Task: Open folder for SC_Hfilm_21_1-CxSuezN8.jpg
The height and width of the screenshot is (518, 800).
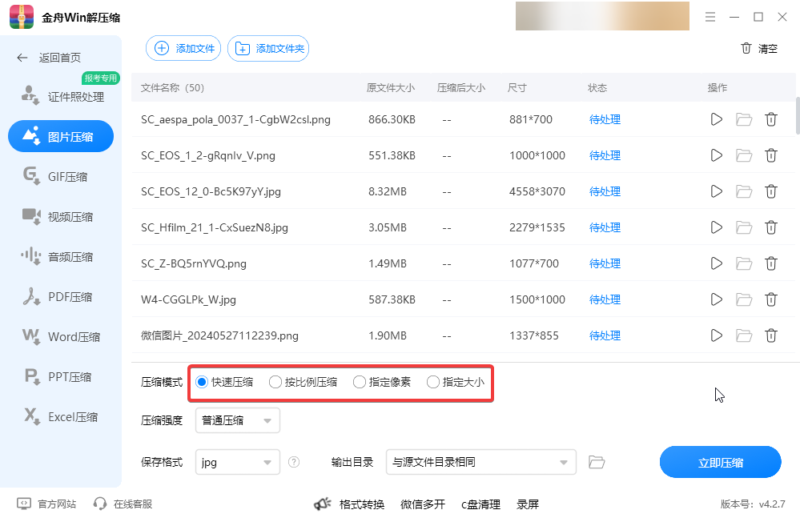Action: click(744, 227)
